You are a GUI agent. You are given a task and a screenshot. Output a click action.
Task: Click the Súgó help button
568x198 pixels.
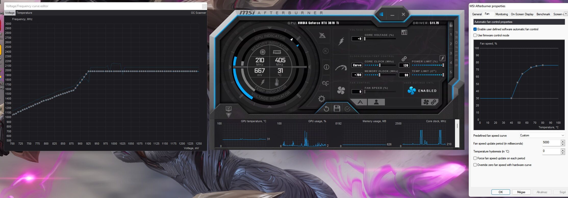click(560, 192)
